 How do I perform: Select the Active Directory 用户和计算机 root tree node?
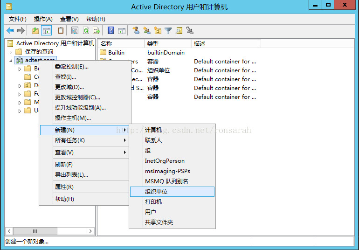(51, 43)
